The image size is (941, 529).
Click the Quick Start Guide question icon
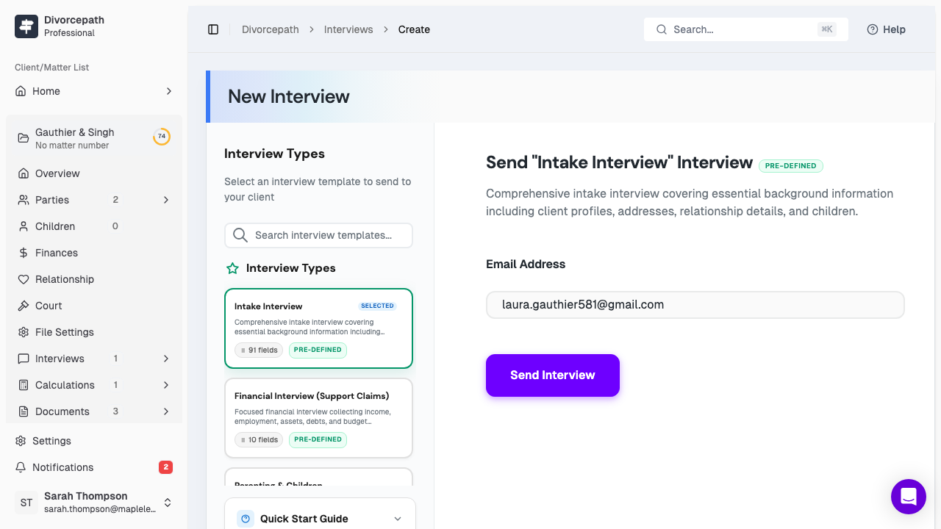click(246, 519)
